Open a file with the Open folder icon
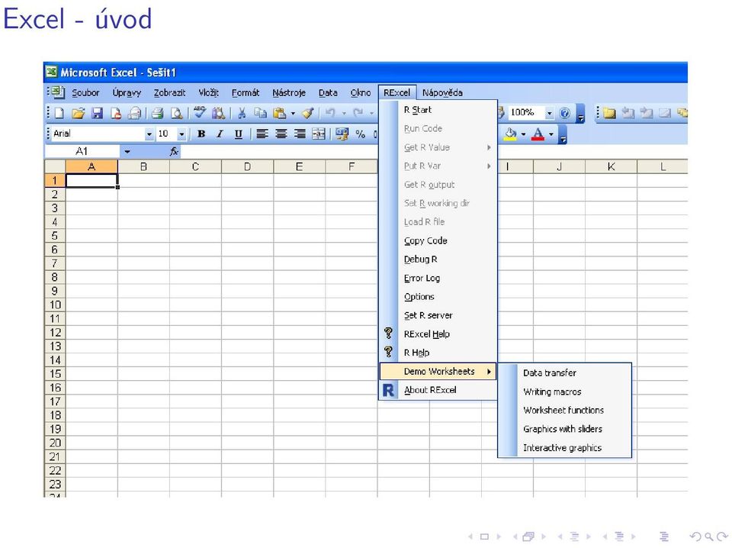This screenshot has height=548, width=732. click(78, 113)
